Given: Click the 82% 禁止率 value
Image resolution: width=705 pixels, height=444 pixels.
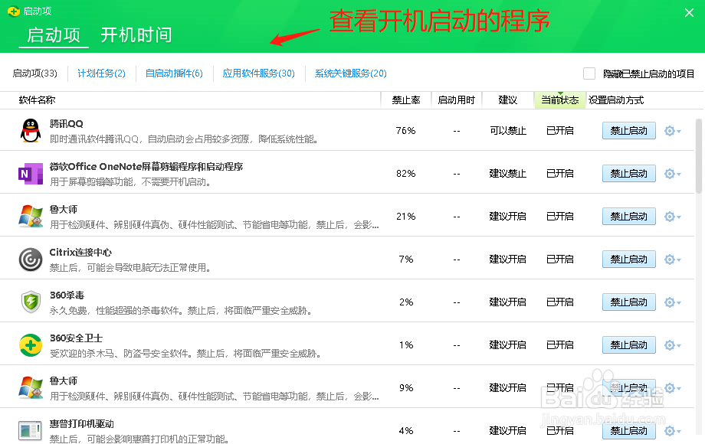Looking at the screenshot, I should point(405,174).
